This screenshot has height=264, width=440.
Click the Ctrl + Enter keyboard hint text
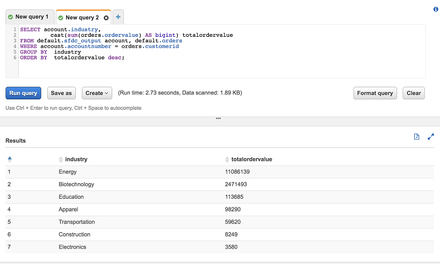74,108
